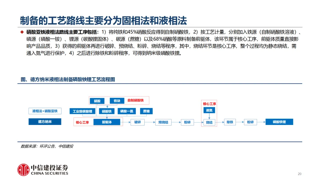This screenshot has height=180, width=320.
Task: Select the slide title 制备的工艺路线主要分为固相法和液相法
Action: pos(103,20)
